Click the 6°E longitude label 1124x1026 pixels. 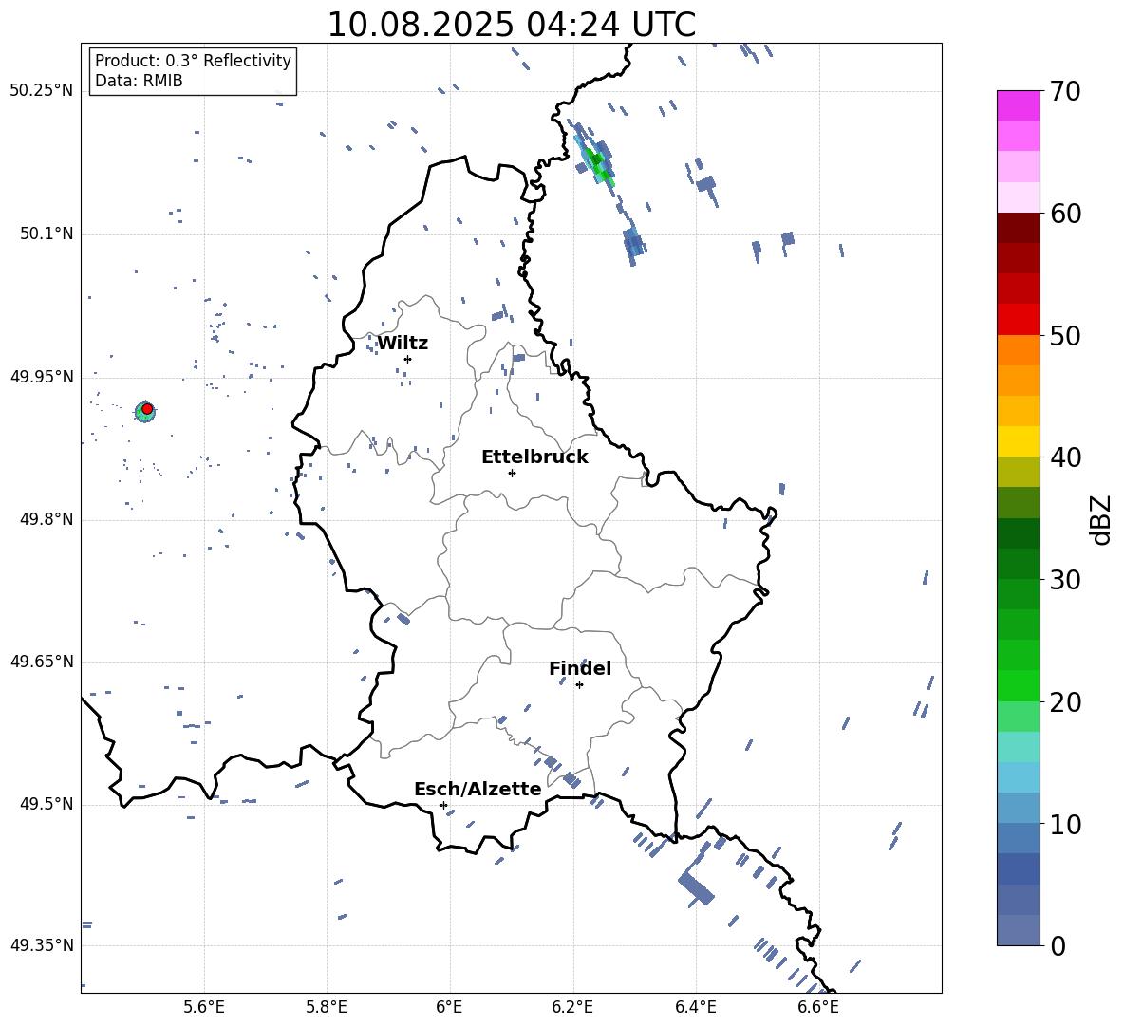click(x=449, y=1007)
